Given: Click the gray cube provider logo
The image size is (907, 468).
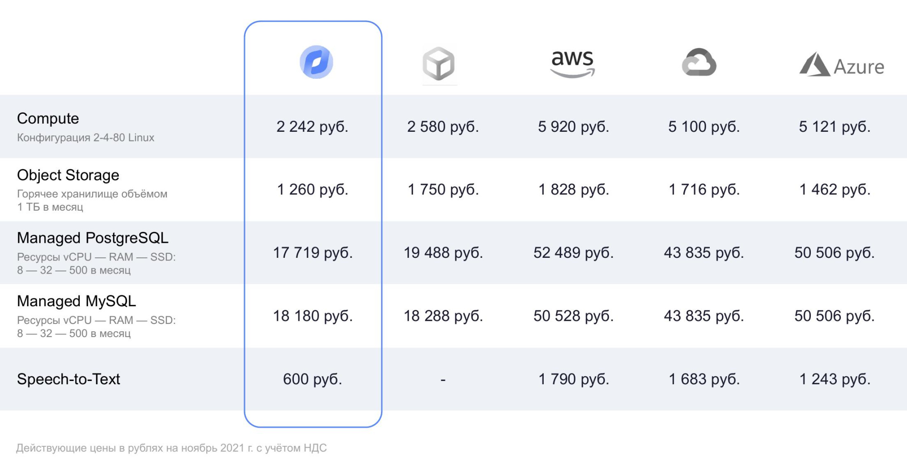Looking at the screenshot, I should [439, 64].
